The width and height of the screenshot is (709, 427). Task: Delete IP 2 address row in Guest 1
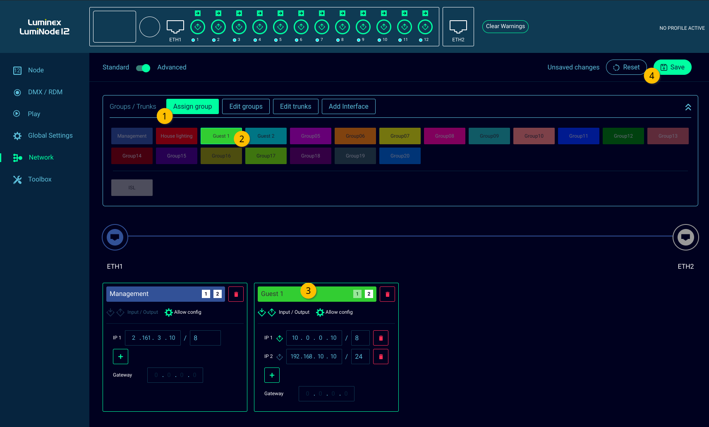tap(381, 357)
